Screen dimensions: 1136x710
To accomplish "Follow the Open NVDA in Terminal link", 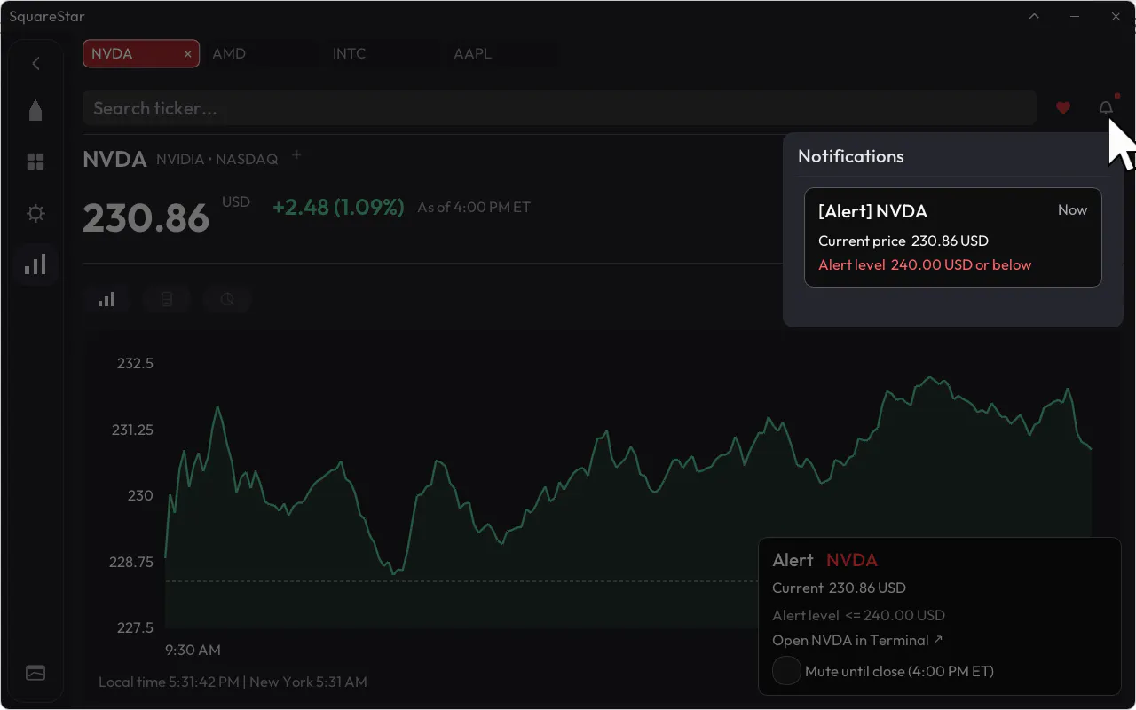I will tap(858, 640).
